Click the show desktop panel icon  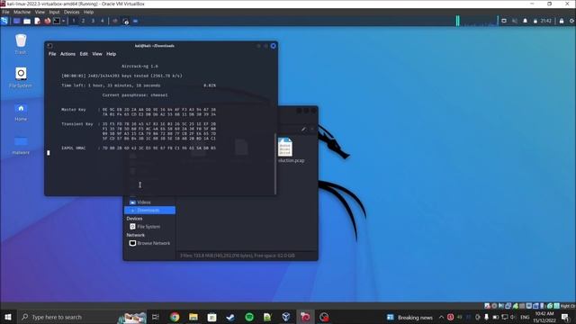pos(16,21)
